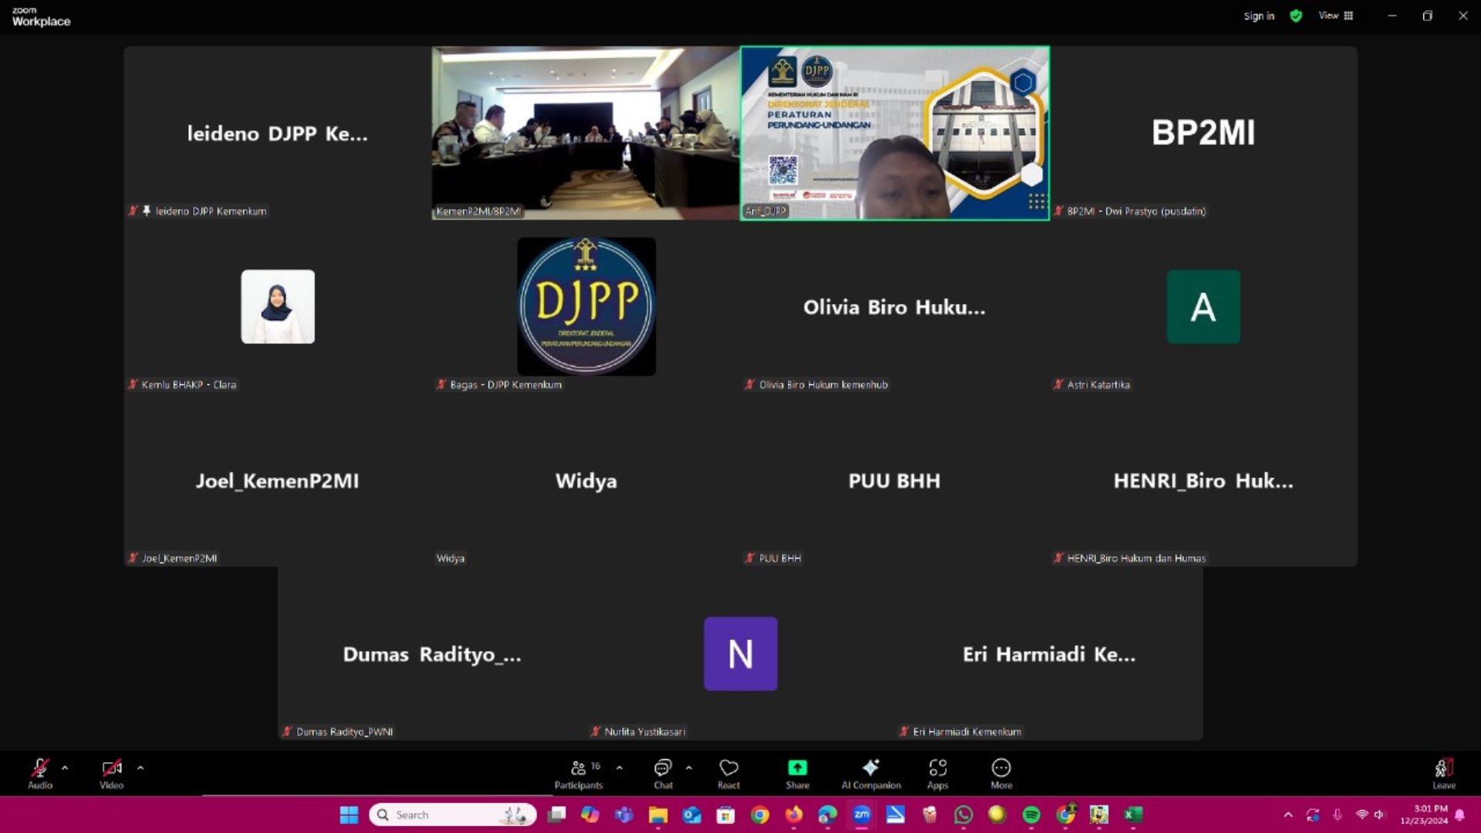Image resolution: width=1481 pixels, height=833 pixels.
Task: Open the React menu
Action: coord(729,774)
